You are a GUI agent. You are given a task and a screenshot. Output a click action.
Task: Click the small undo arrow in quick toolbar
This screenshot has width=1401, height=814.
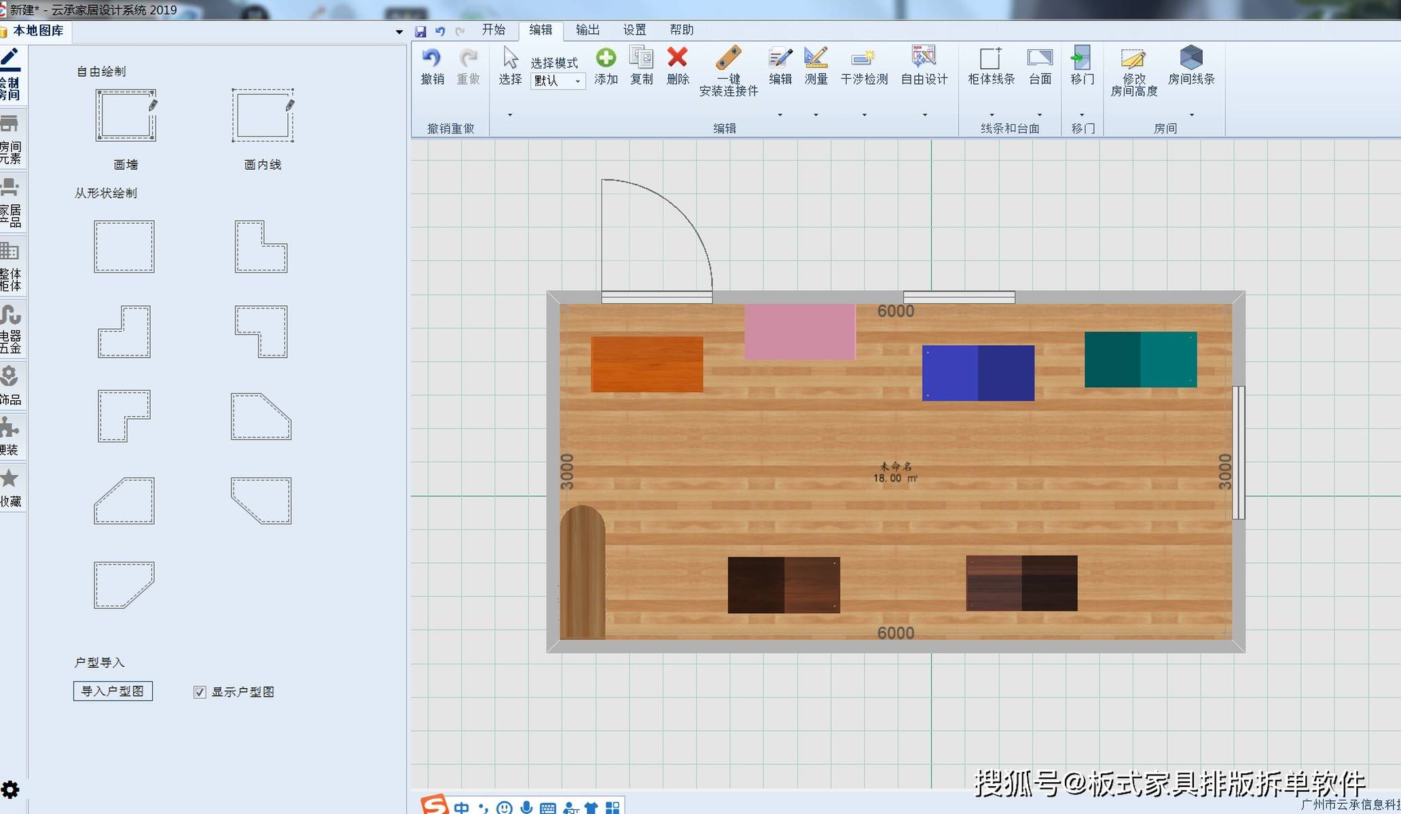tap(440, 31)
